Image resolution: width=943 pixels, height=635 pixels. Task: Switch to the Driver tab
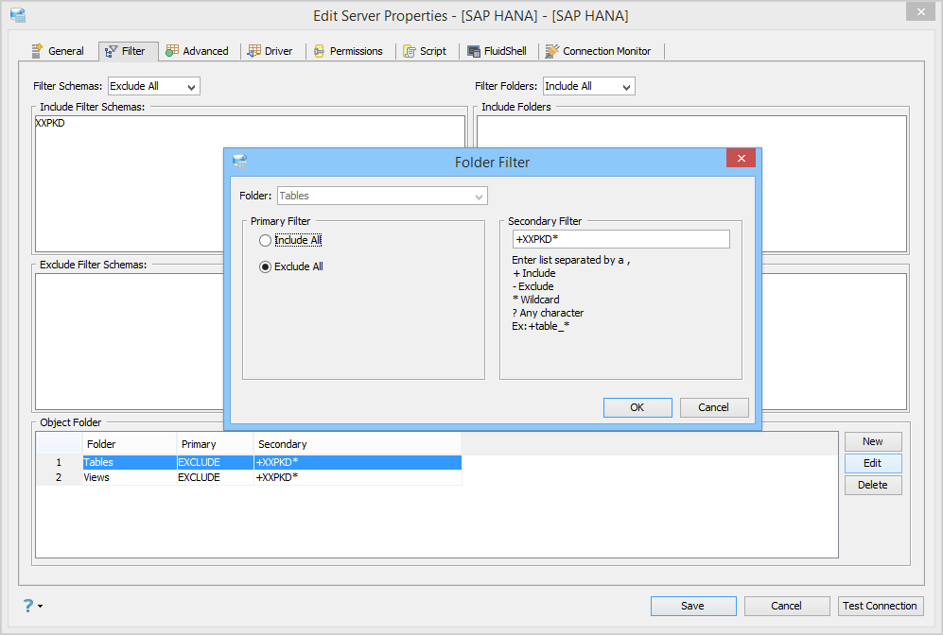[271, 51]
